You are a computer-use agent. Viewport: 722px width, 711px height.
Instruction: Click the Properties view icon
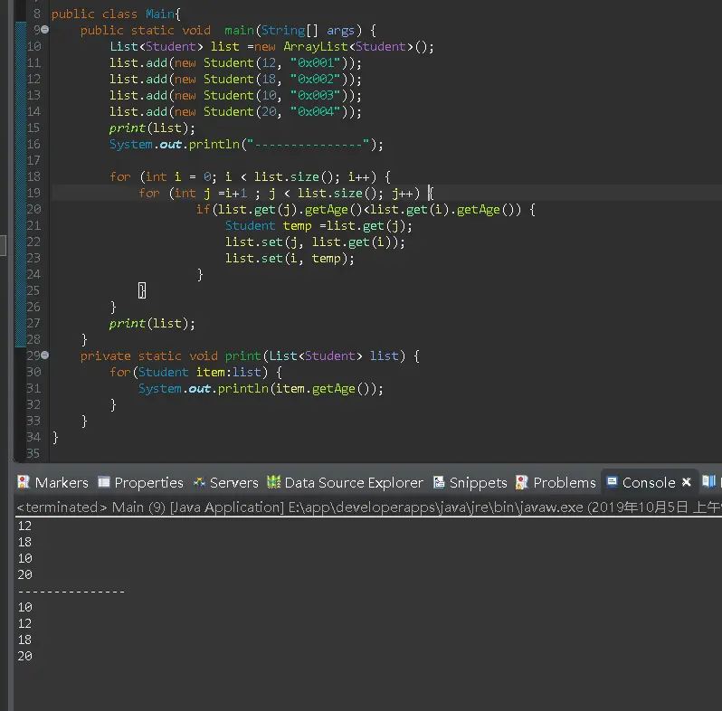[x=104, y=482]
